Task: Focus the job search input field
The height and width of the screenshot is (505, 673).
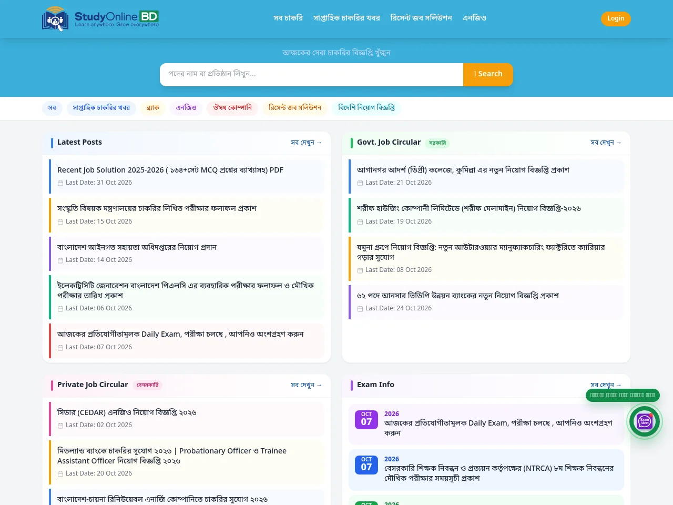Action: coord(311,74)
